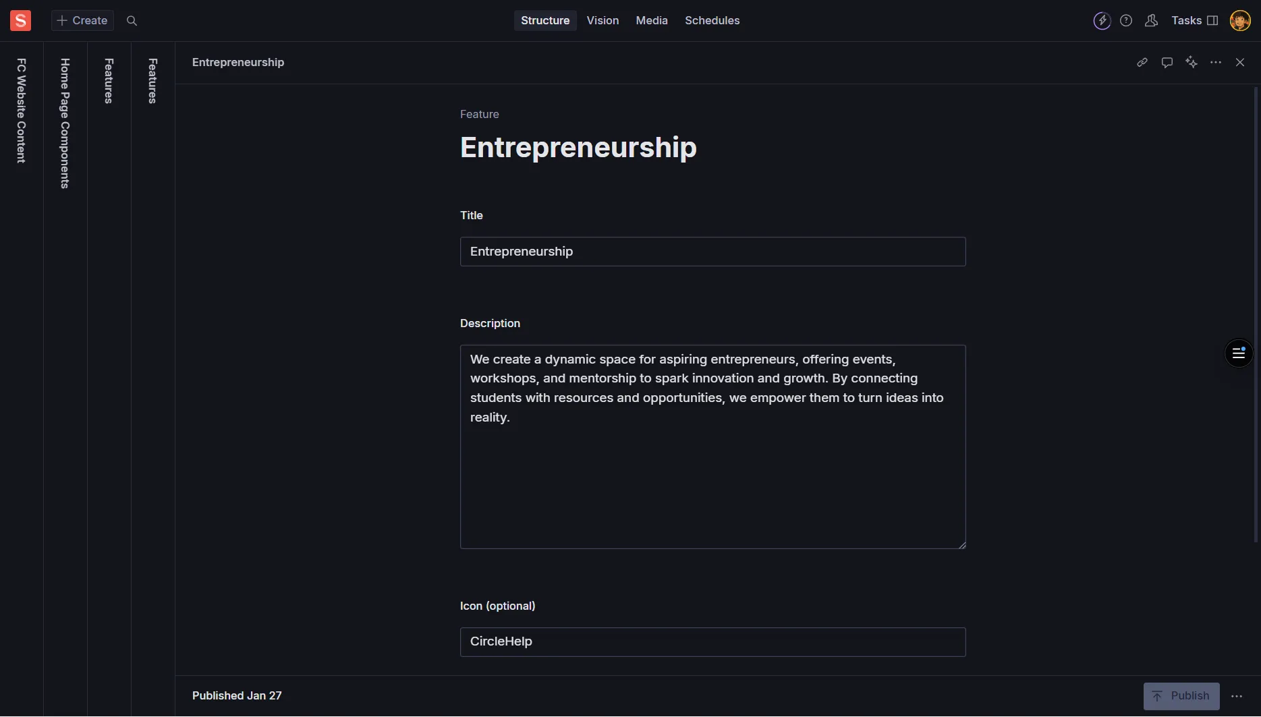Viewport: 1261px width, 717px height.
Task: Go to the Schedules tab
Action: click(x=712, y=21)
